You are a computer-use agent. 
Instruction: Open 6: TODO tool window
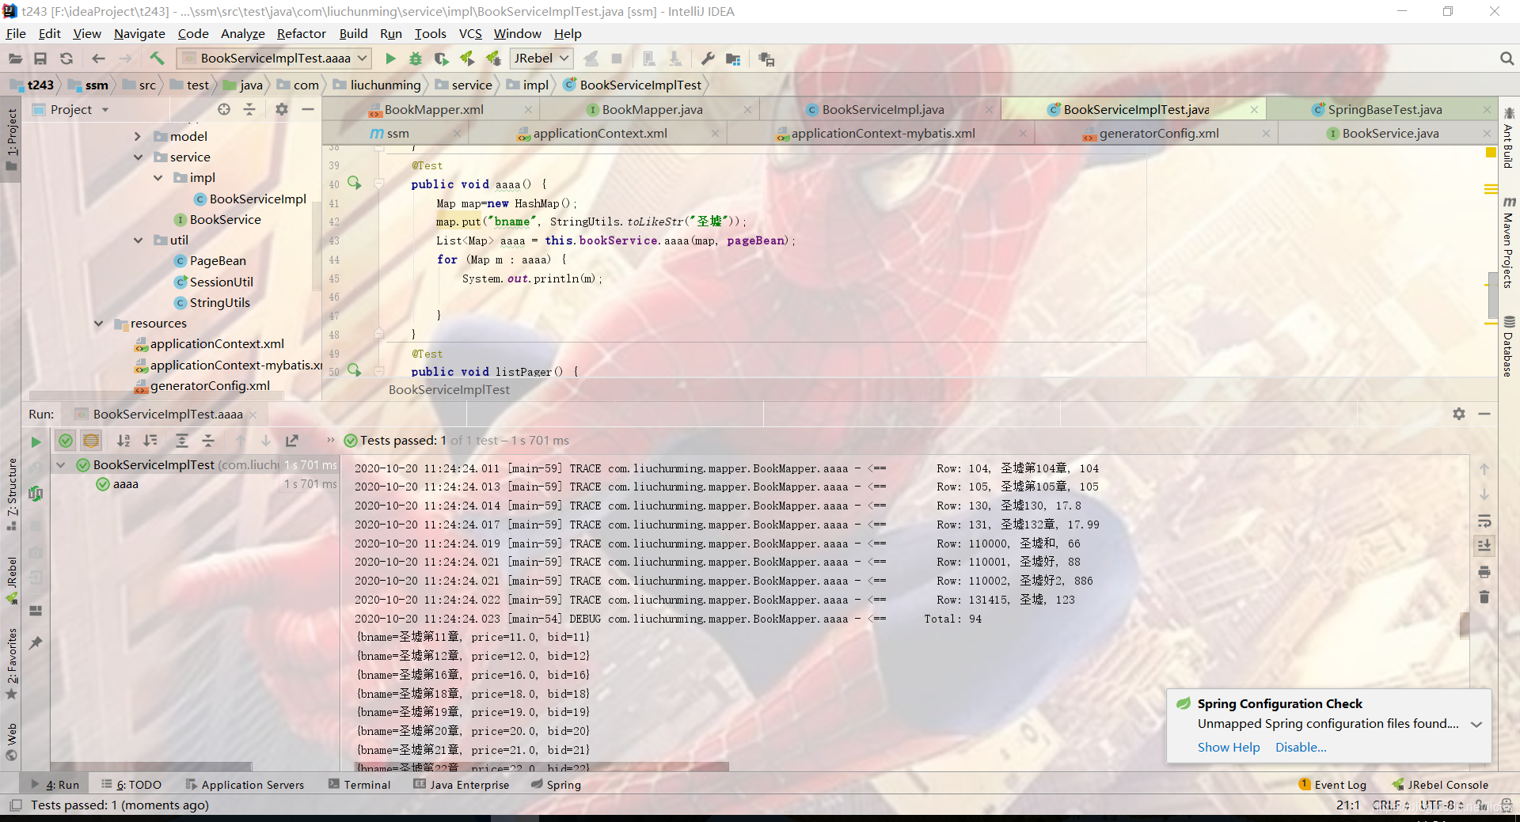[131, 785]
